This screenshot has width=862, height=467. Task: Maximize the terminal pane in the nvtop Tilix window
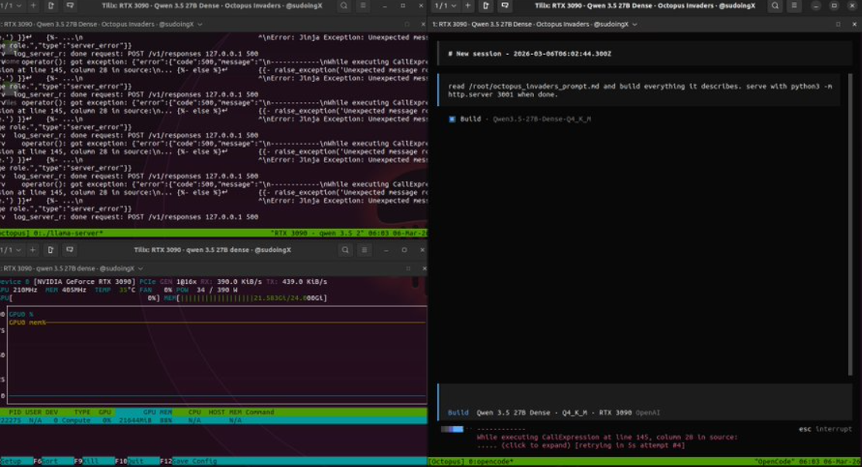[409, 268]
